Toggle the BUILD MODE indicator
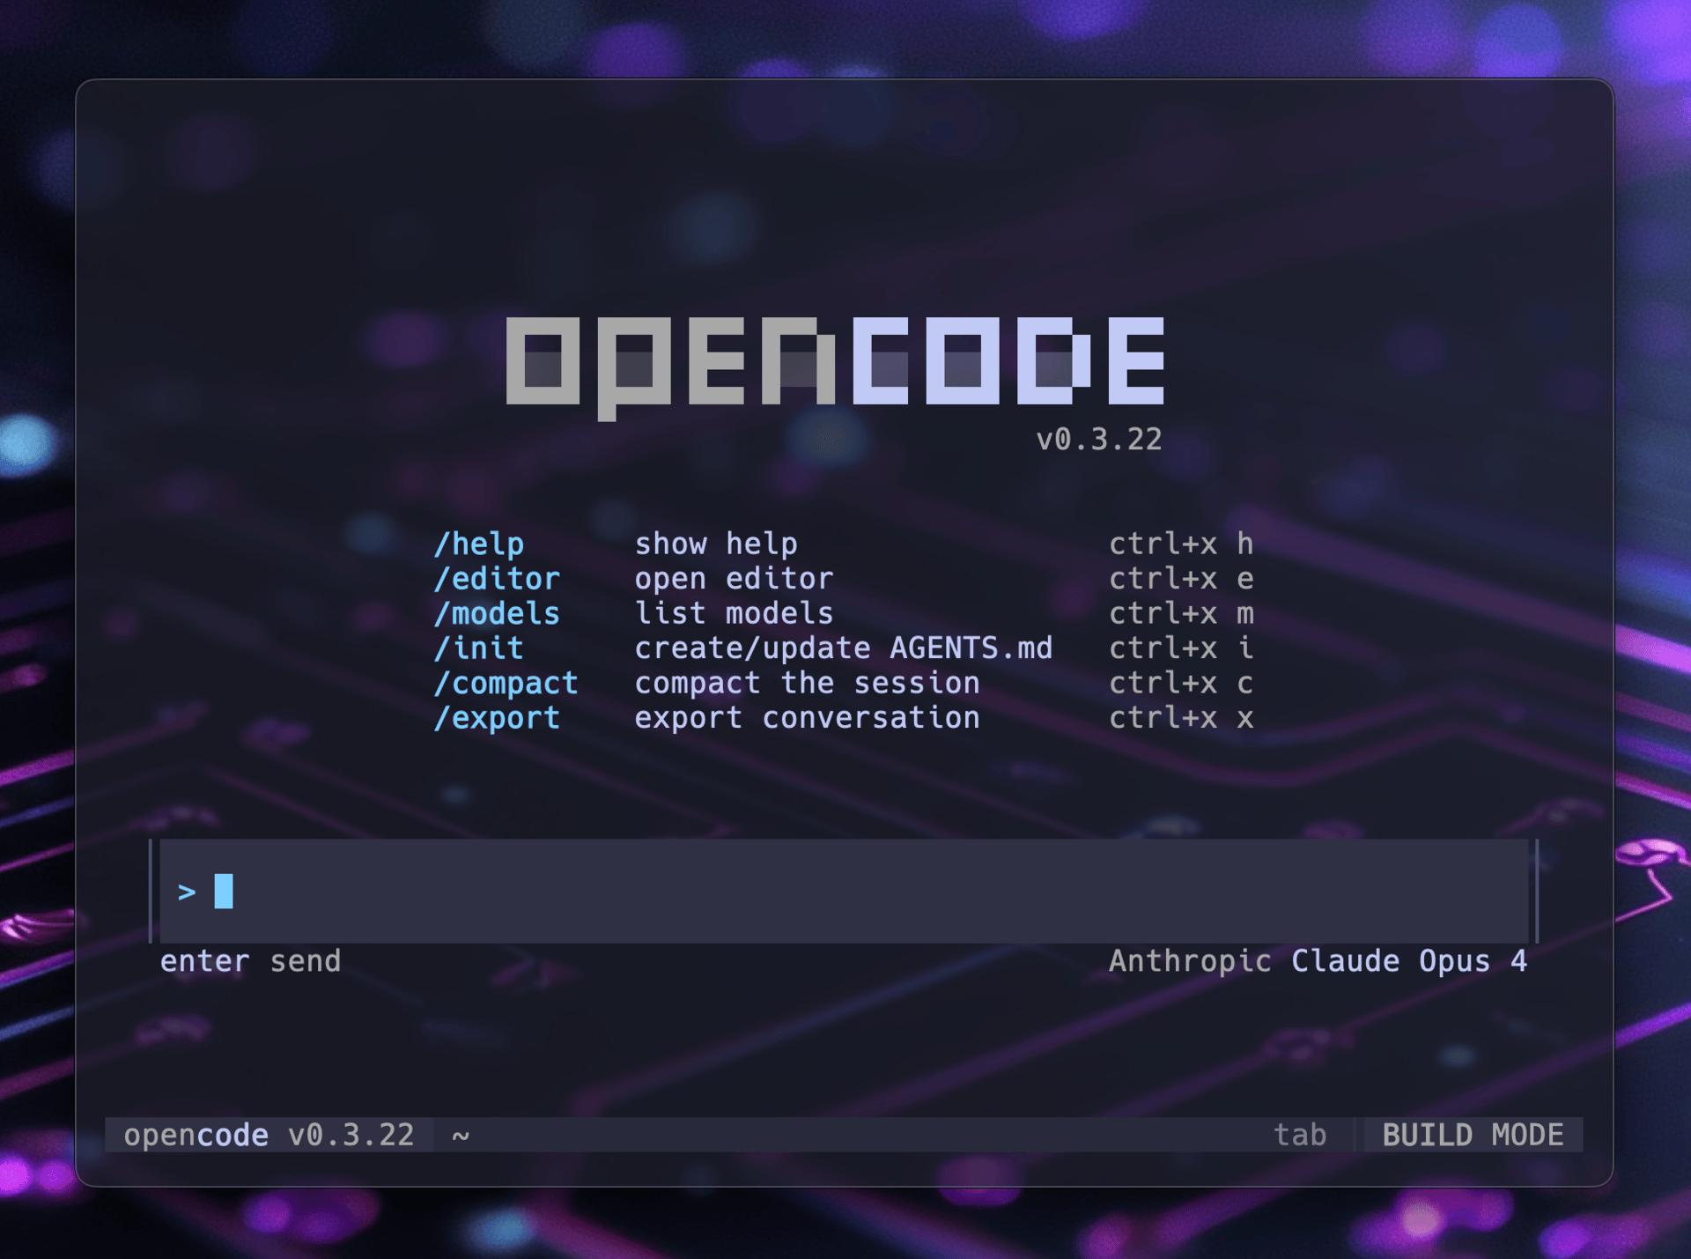Image resolution: width=1691 pixels, height=1259 pixels. pyautogui.click(x=1473, y=1135)
